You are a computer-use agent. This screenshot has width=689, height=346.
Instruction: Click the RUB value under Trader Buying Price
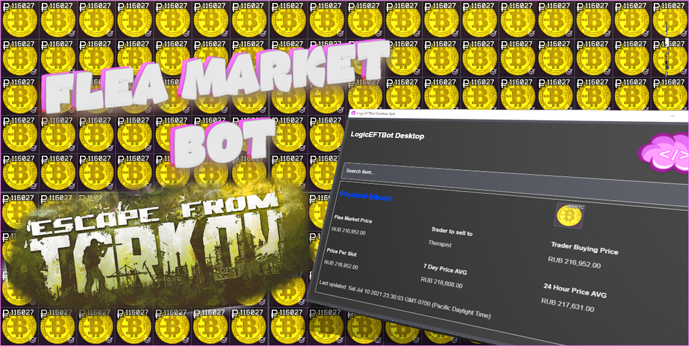click(x=574, y=262)
